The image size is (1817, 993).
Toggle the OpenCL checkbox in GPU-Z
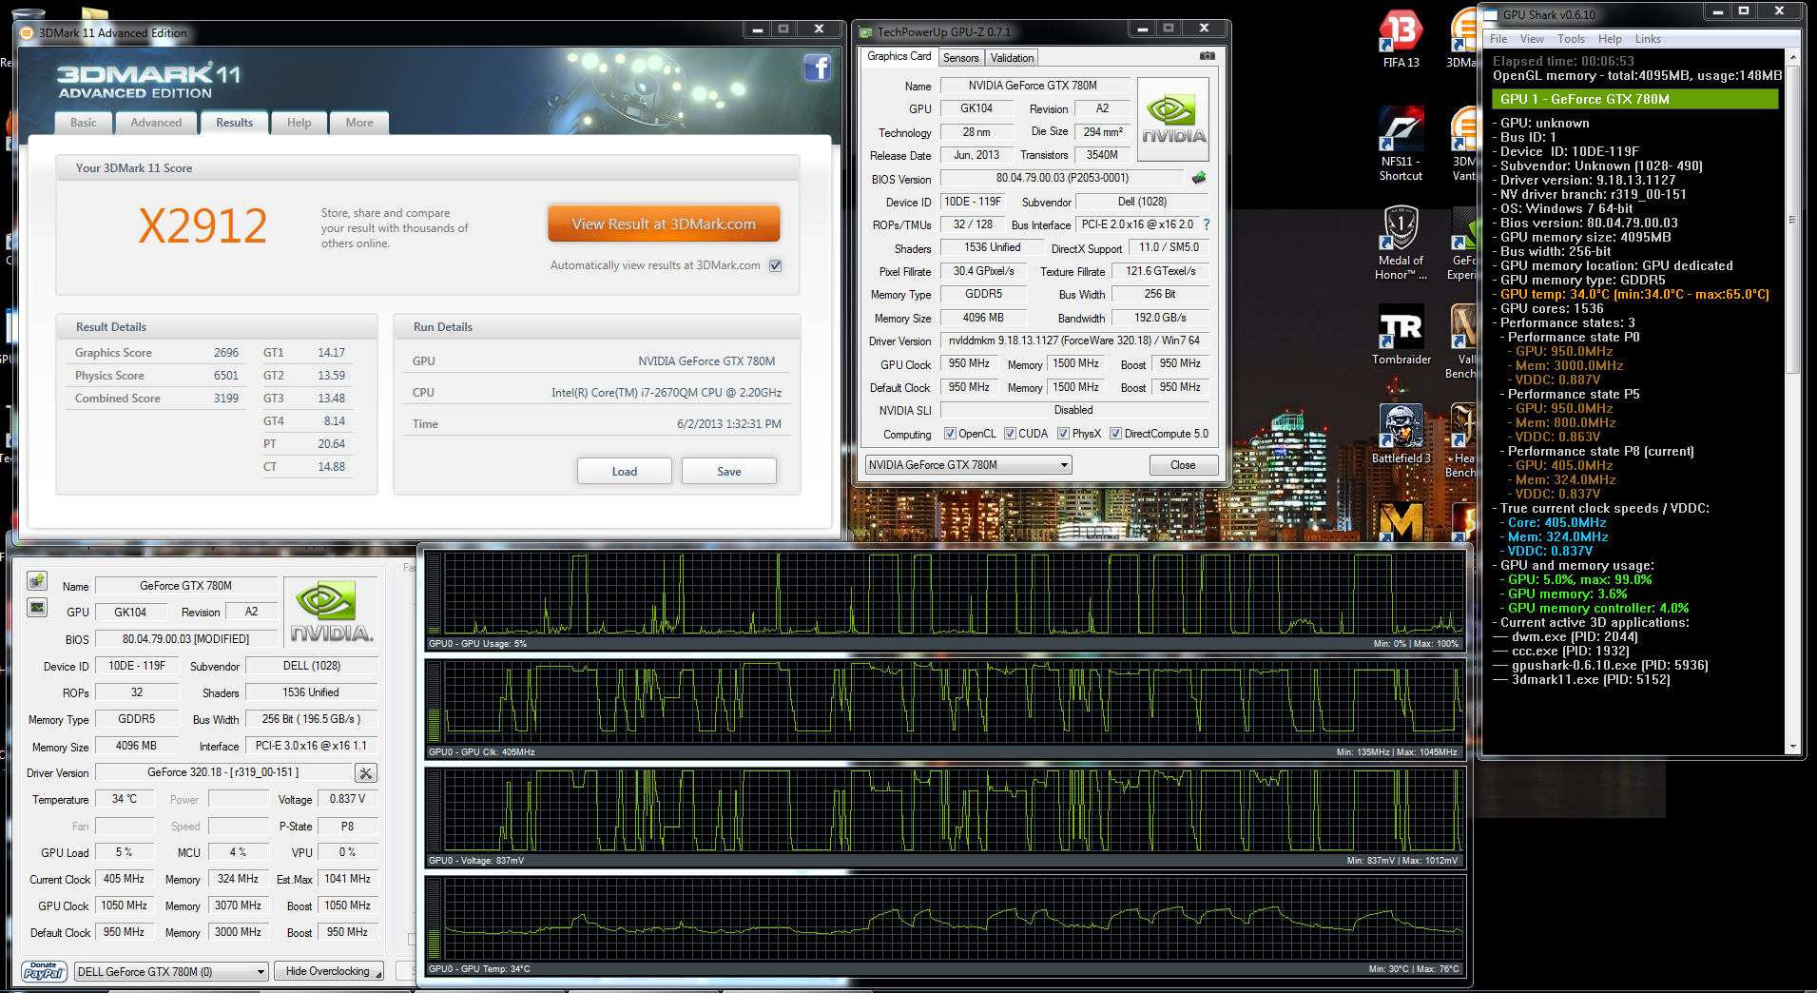[x=950, y=434]
